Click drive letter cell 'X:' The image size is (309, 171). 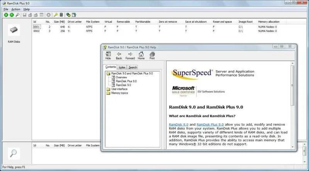[x=69, y=27]
